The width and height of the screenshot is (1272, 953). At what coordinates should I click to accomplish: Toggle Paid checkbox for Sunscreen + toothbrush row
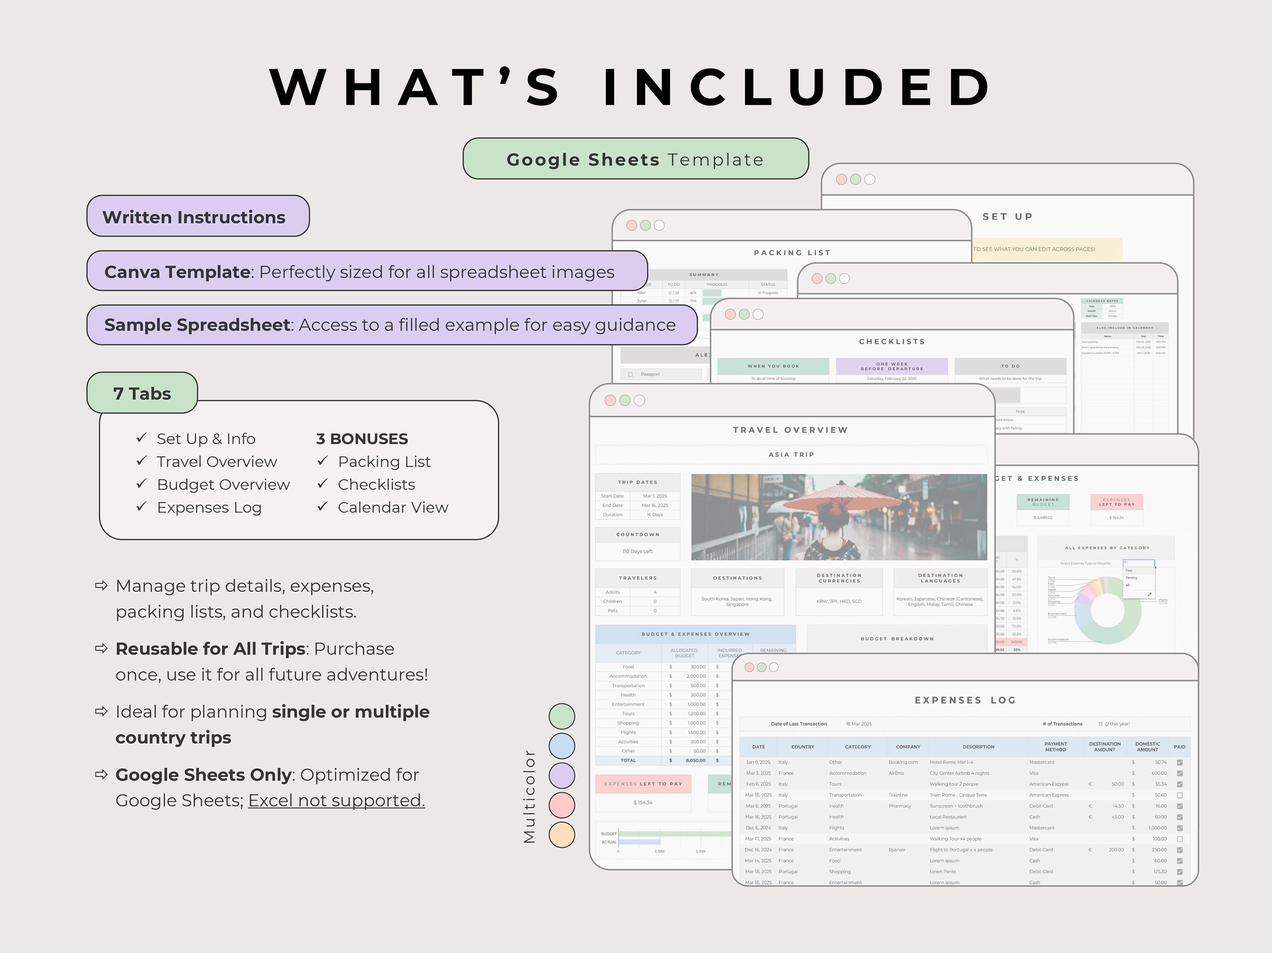1180,806
